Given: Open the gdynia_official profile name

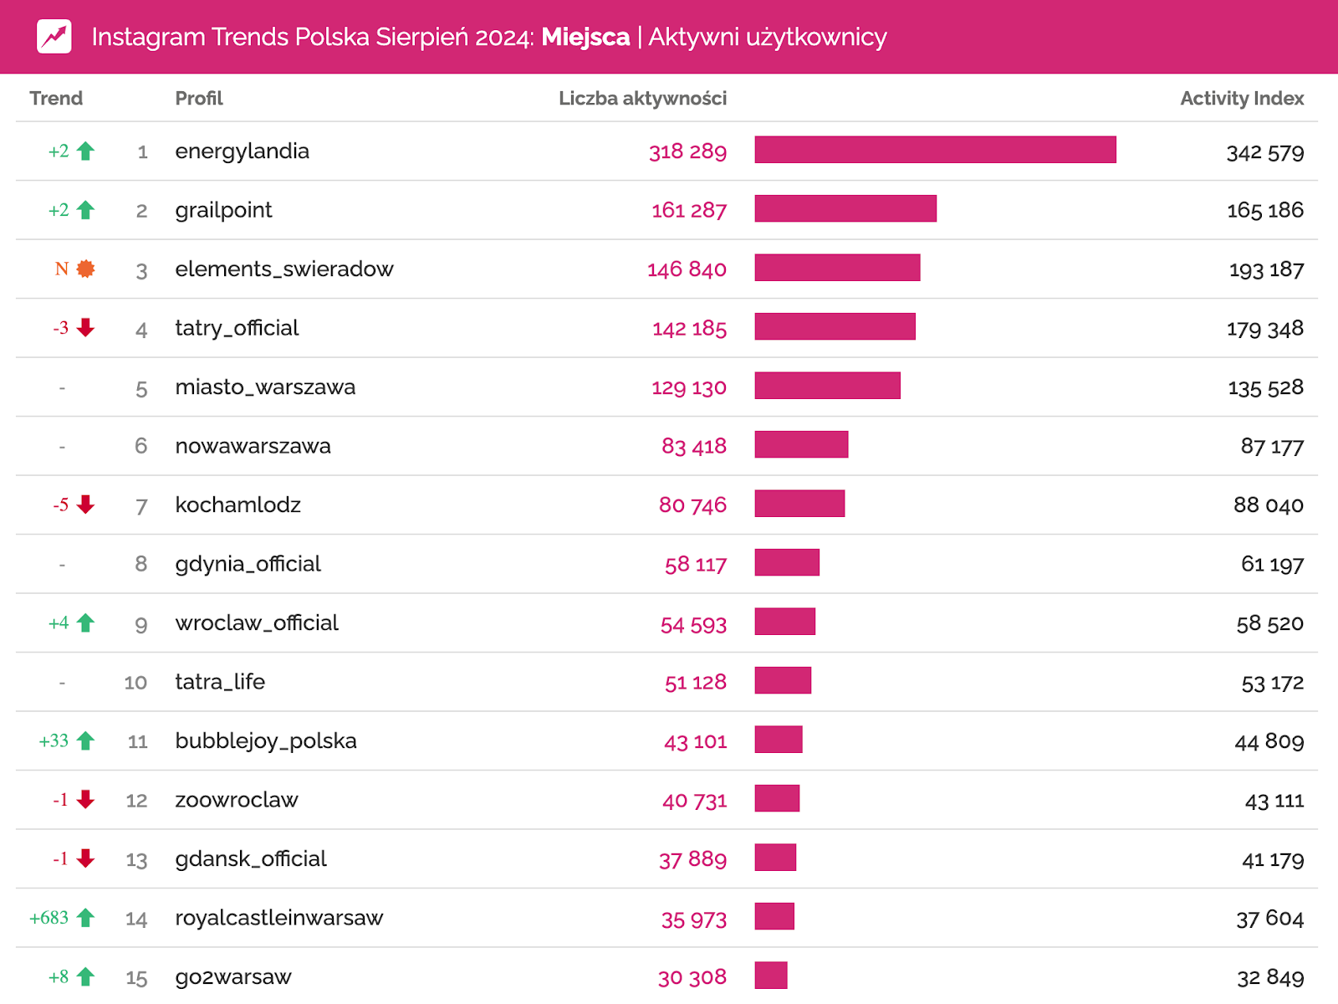Looking at the screenshot, I should click(x=248, y=564).
